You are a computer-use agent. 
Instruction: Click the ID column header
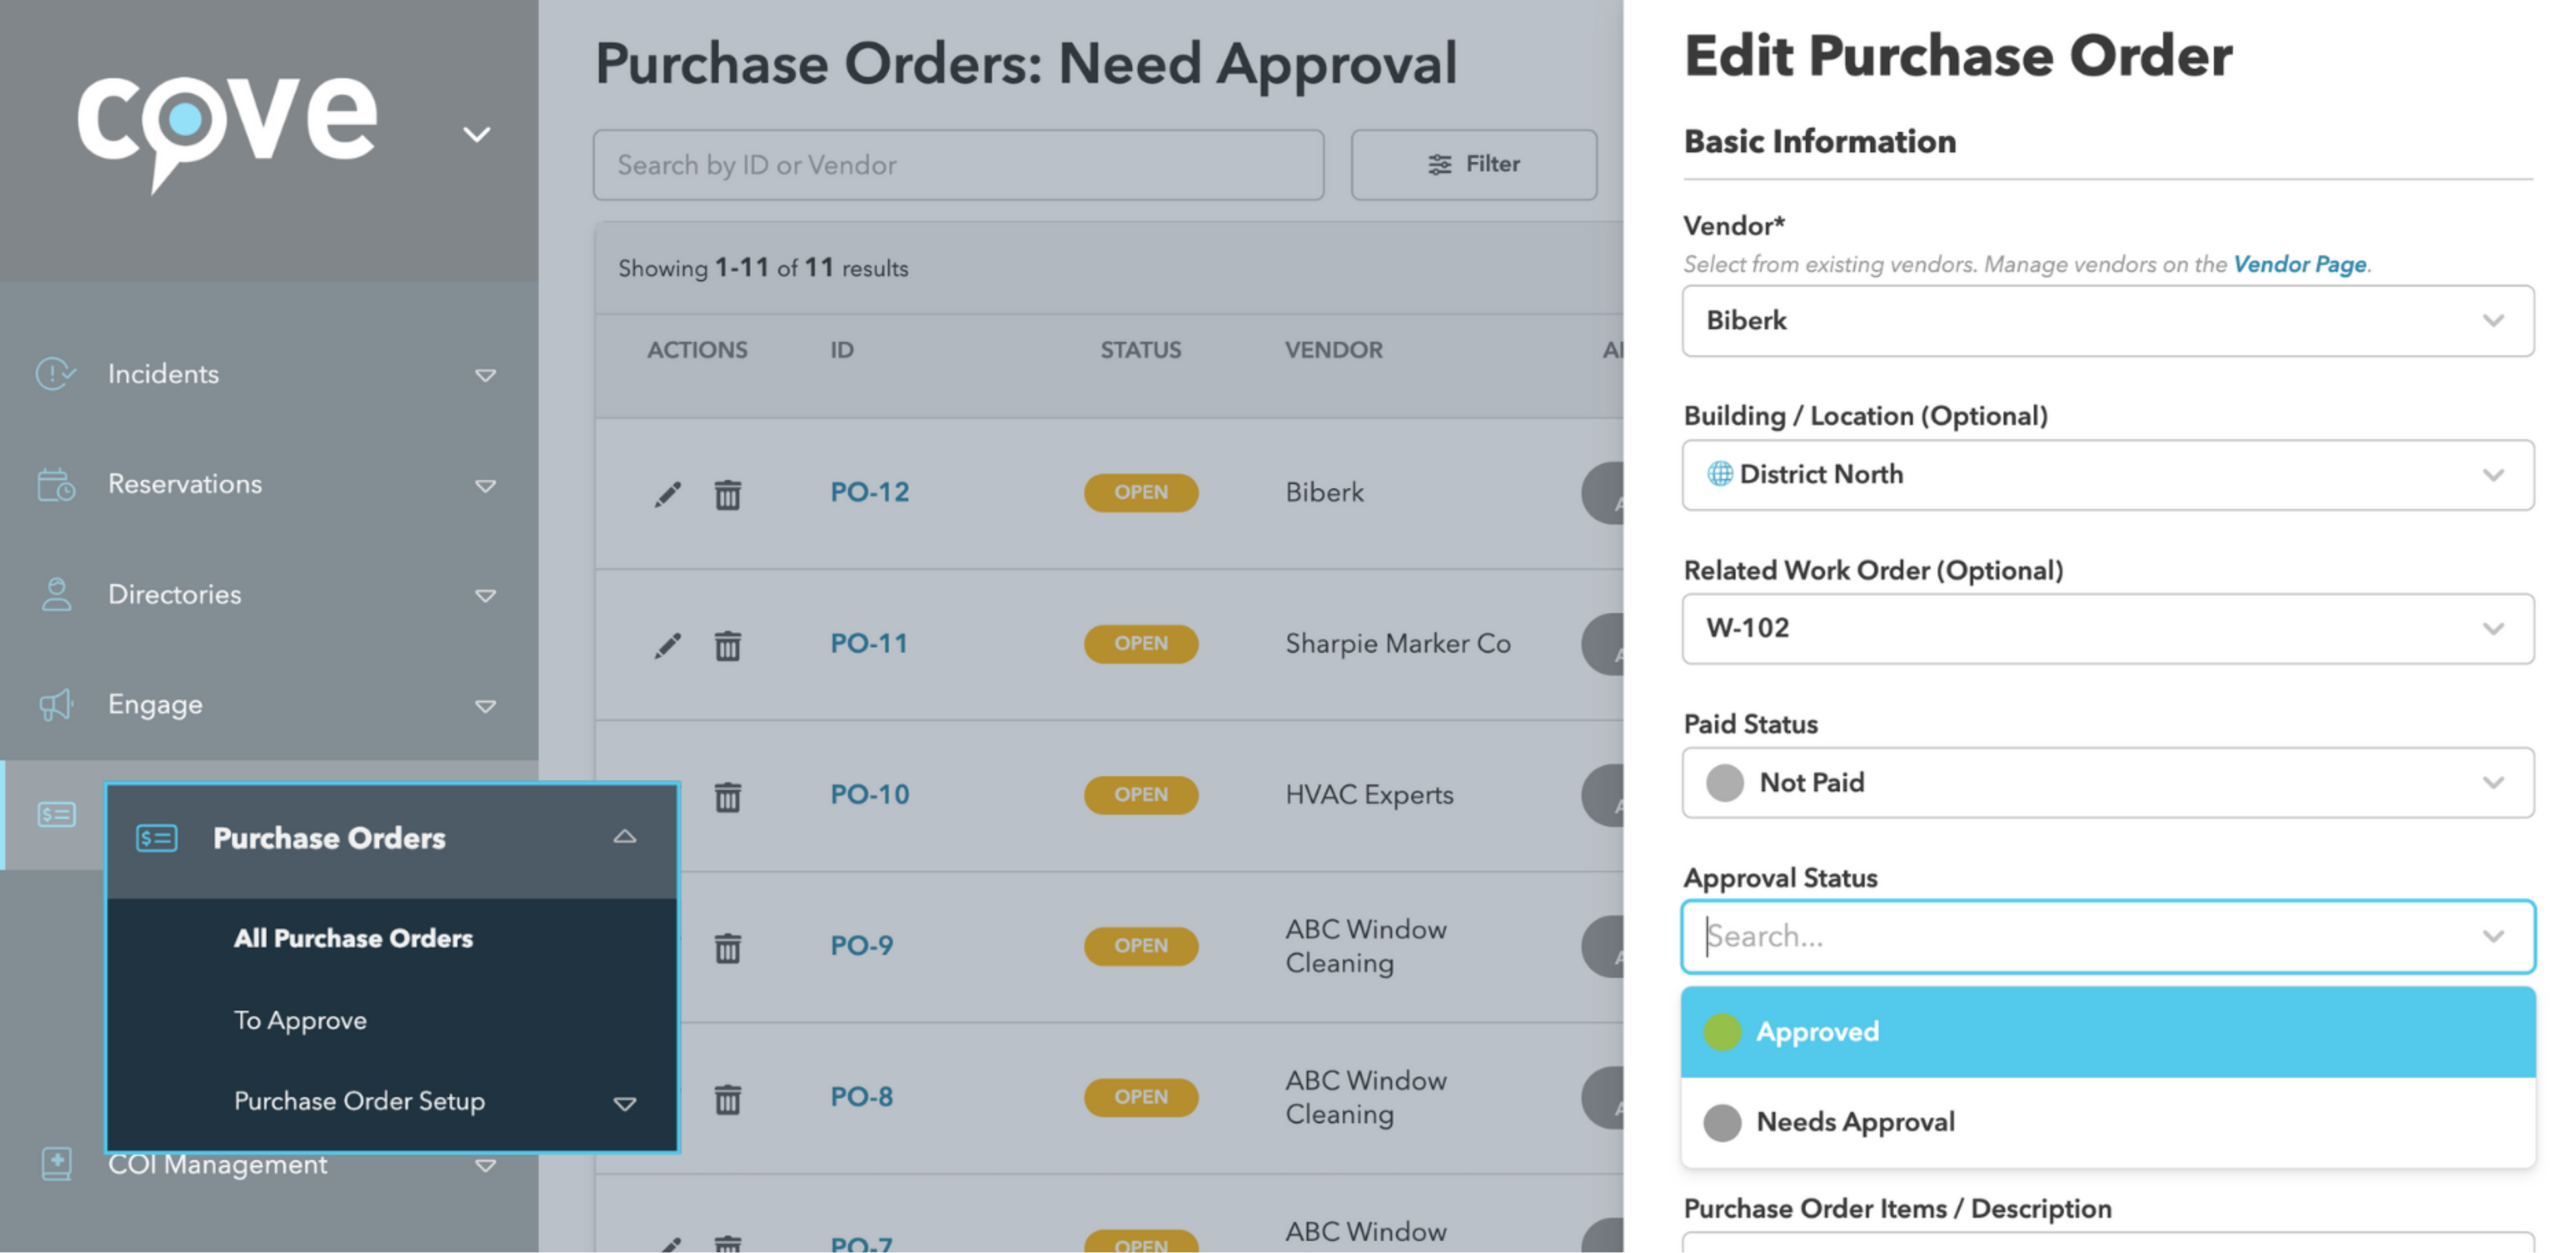842,350
